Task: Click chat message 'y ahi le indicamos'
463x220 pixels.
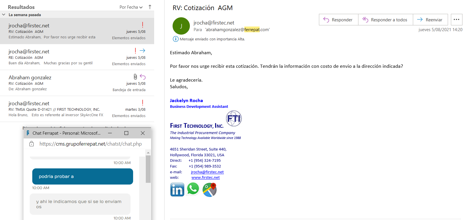Action: [80, 204]
